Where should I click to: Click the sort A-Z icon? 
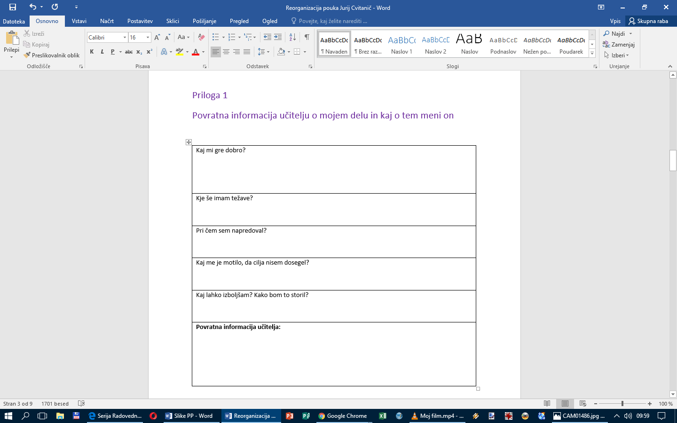292,38
